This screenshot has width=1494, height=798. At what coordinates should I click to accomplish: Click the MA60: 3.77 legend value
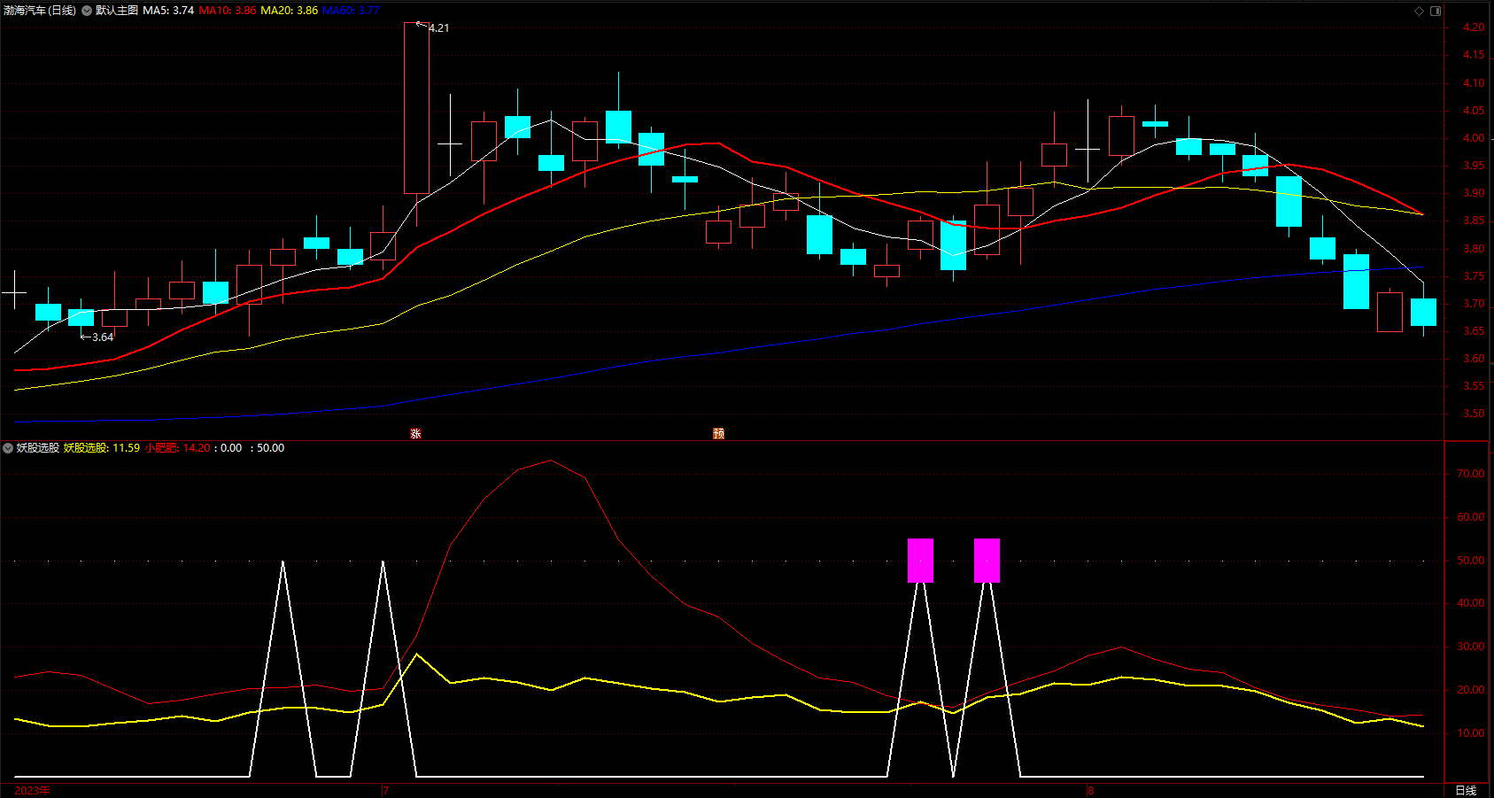[x=351, y=11]
